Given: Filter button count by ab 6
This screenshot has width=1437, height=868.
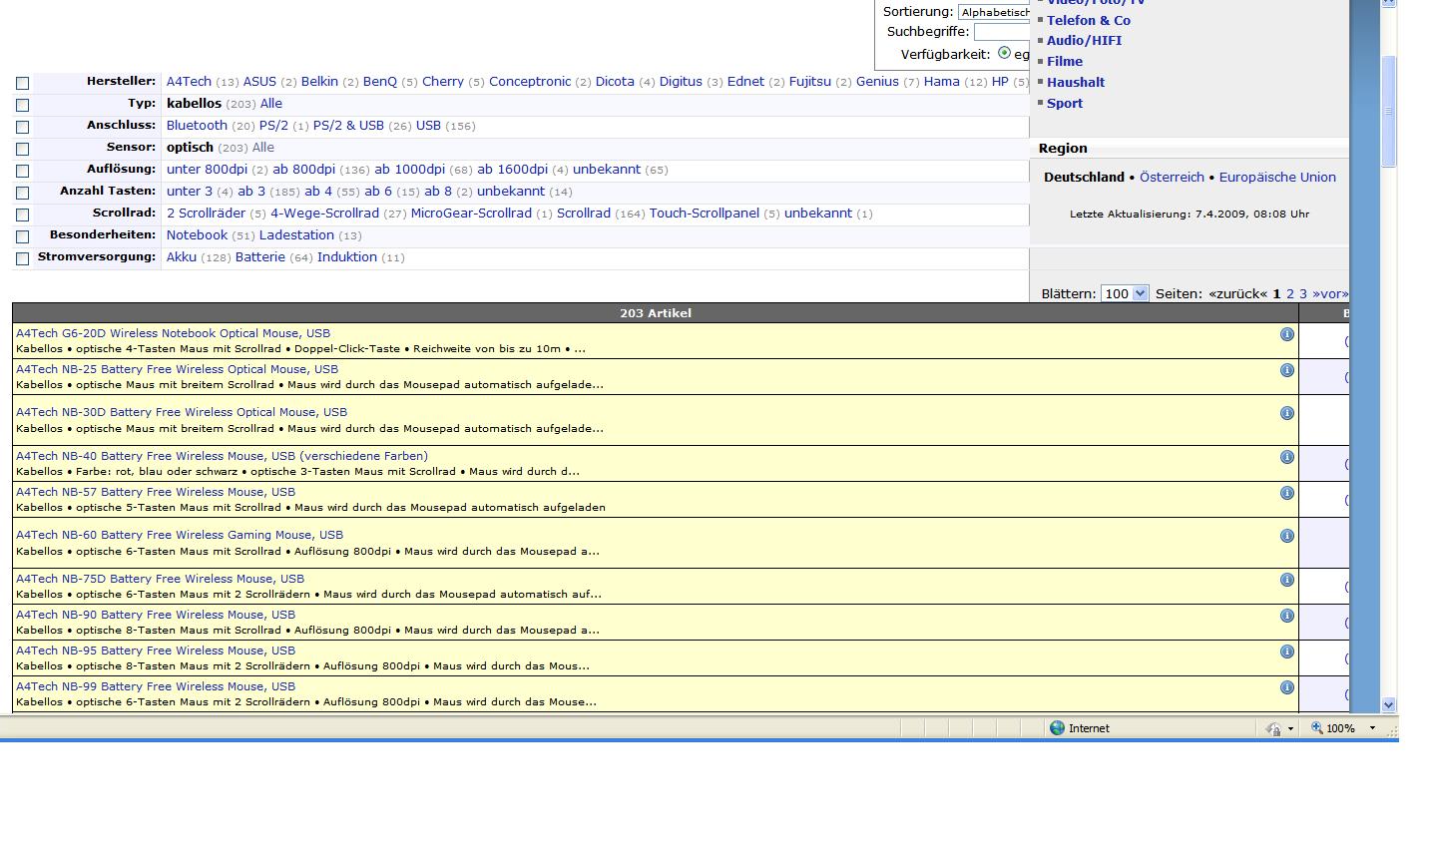Looking at the screenshot, I should [378, 192].
